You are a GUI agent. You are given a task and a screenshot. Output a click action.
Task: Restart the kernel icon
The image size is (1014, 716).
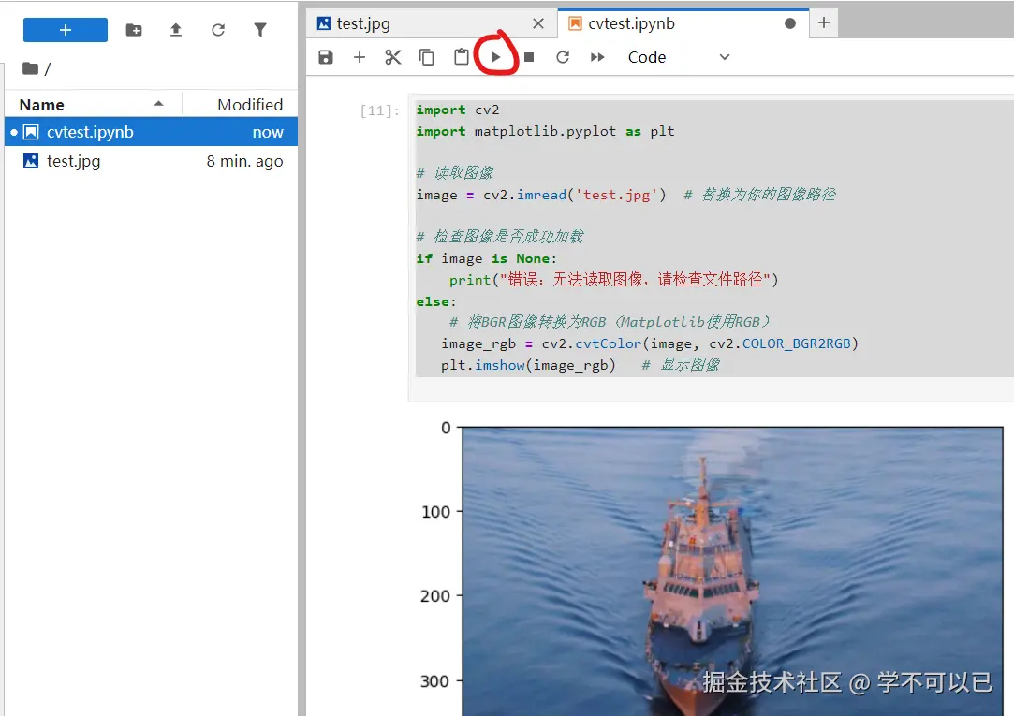[x=563, y=57]
